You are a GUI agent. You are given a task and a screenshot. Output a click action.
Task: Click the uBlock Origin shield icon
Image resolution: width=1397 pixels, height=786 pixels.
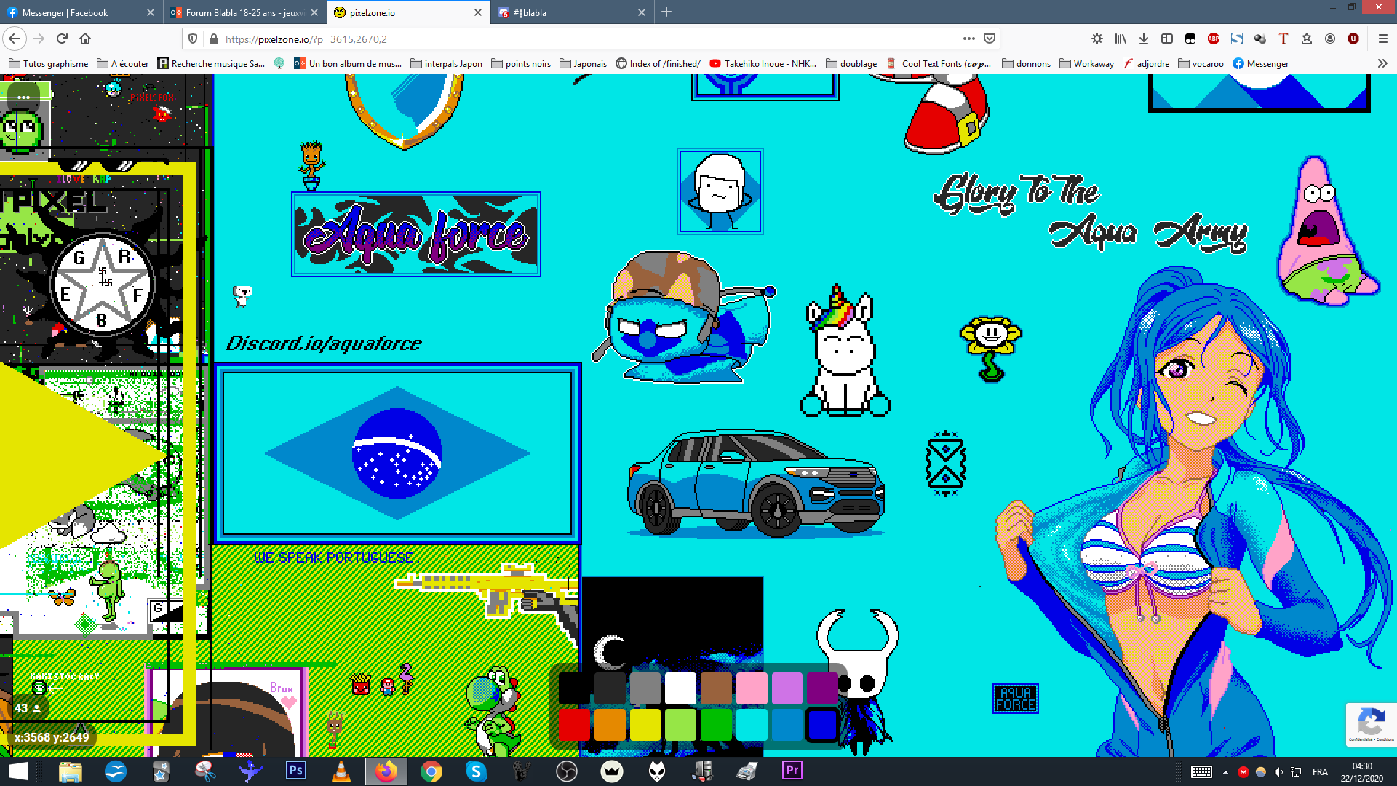1353,39
